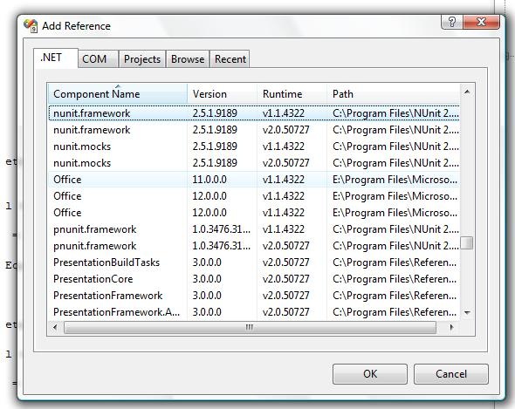Go to the Browse tab
This screenshot has height=409, width=515.
188,59
